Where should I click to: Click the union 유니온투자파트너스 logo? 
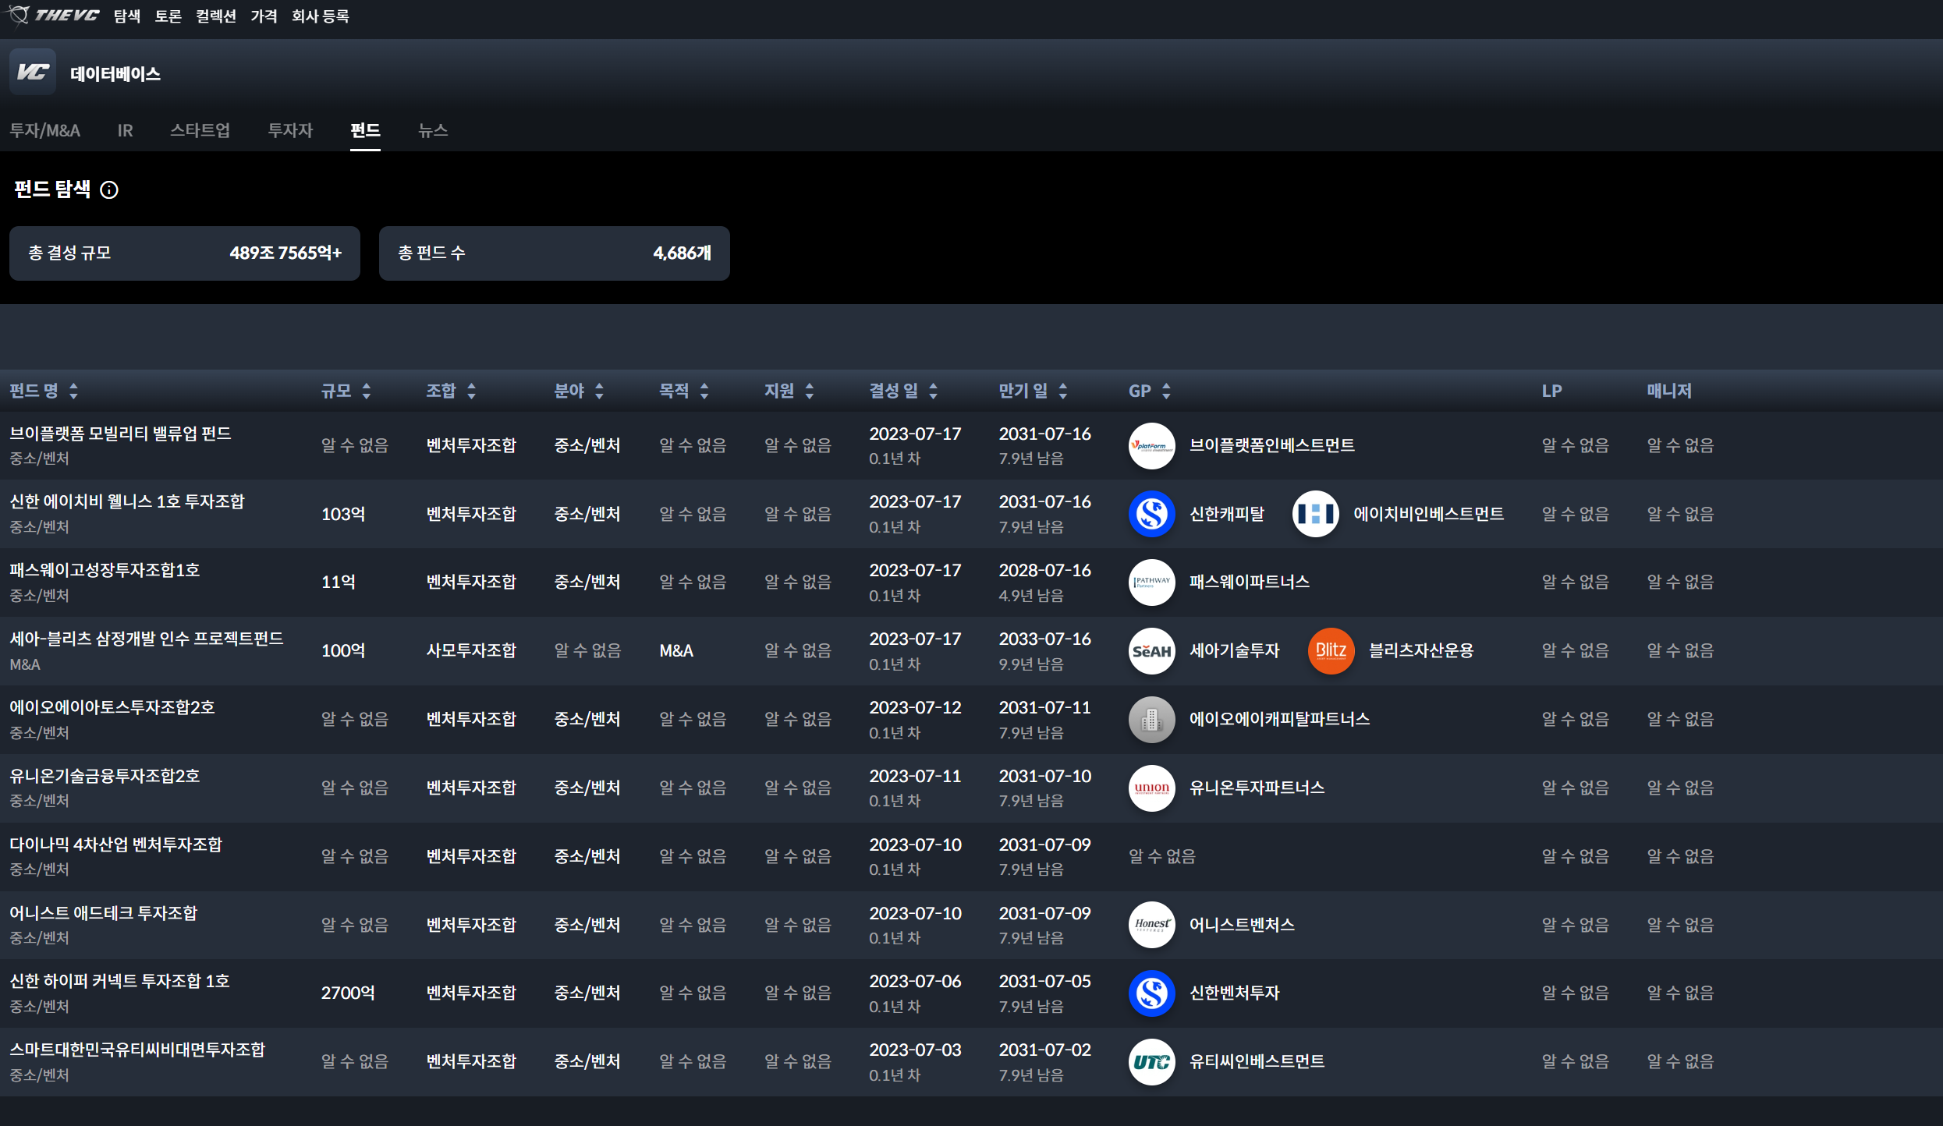click(1151, 788)
